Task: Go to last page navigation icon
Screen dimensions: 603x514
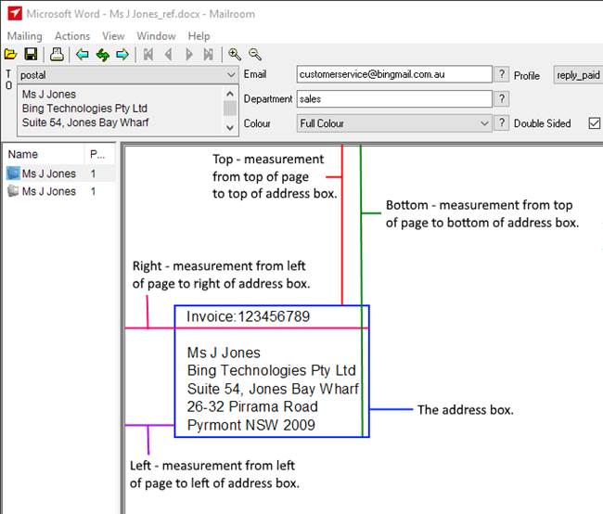Action: coord(209,55)
